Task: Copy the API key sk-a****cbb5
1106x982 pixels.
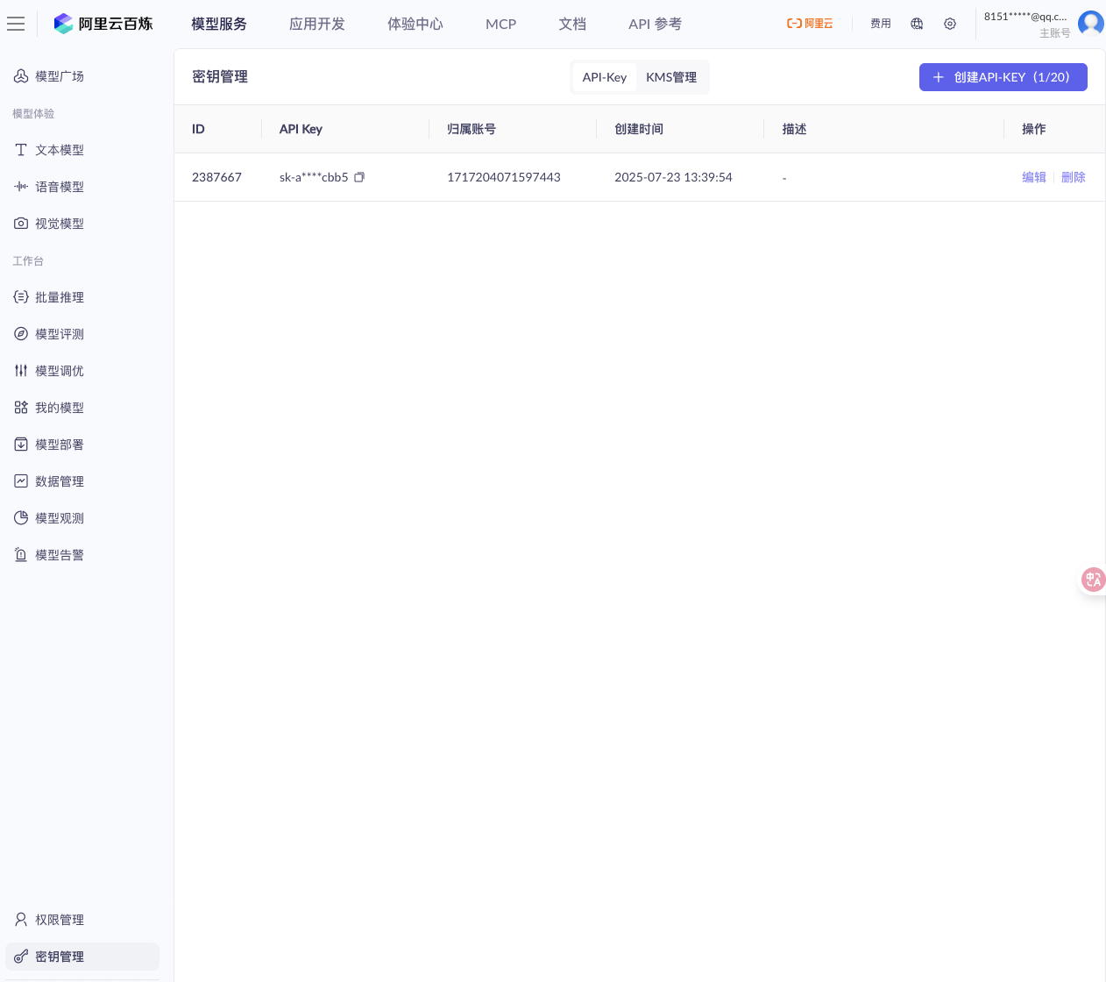Action: coord(359,177)
